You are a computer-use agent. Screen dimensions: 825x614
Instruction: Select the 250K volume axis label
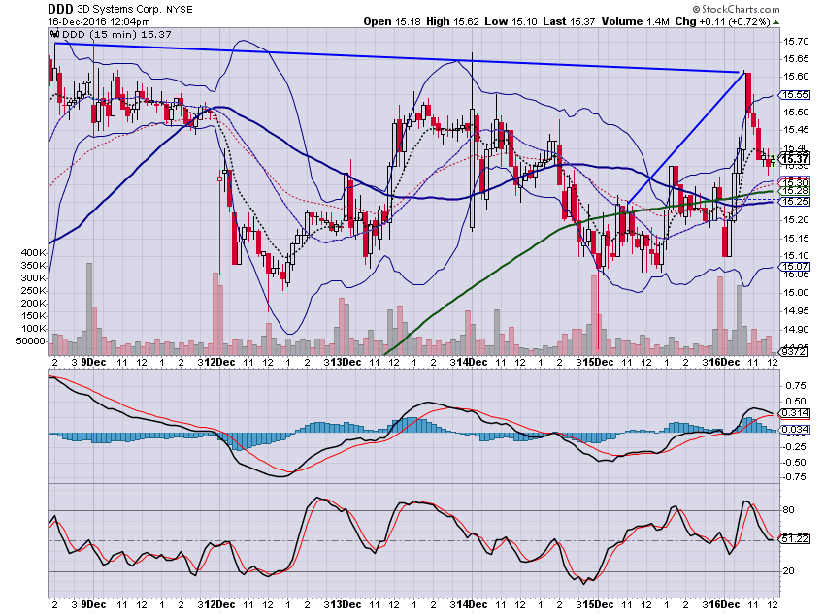tap(33, 291)
